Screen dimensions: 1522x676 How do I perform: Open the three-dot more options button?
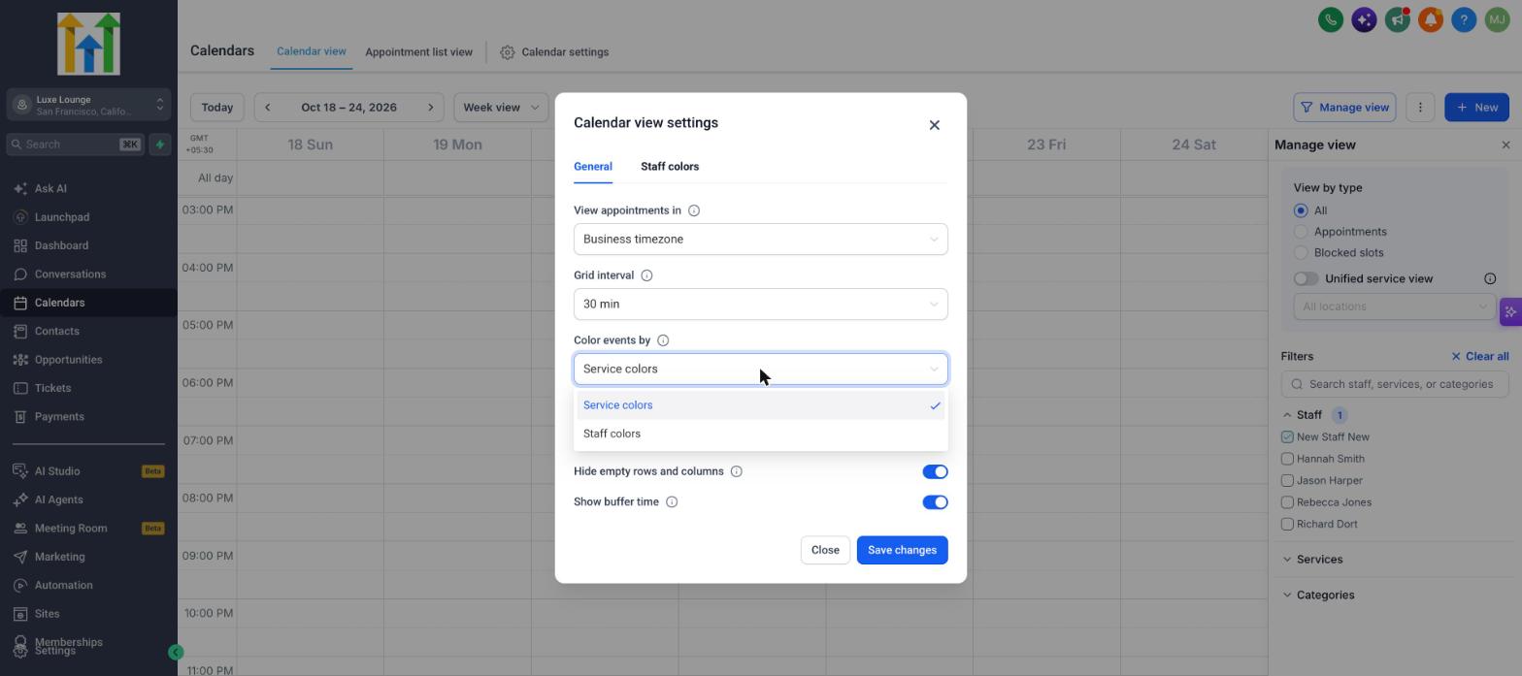coord(1420,108)
